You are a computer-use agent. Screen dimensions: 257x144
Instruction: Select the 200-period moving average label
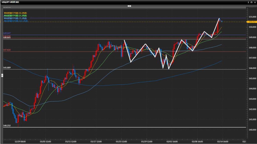pyautogui.click(x=16, y=21)
